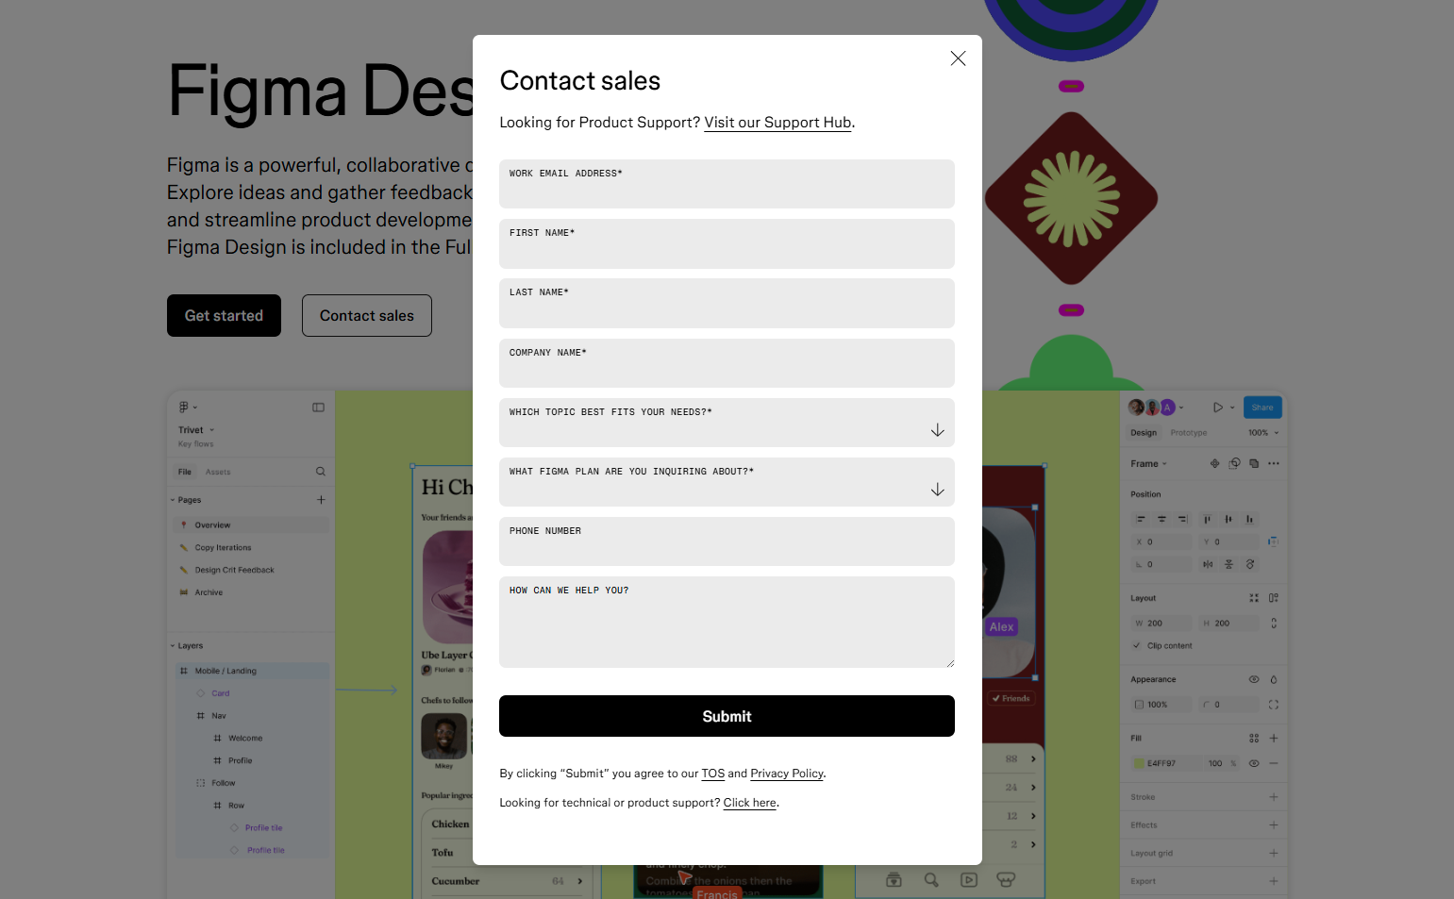Click the plus icon to add a Stroke
The width and height of the screenshot is (1454, 899).
[1275, 796]
